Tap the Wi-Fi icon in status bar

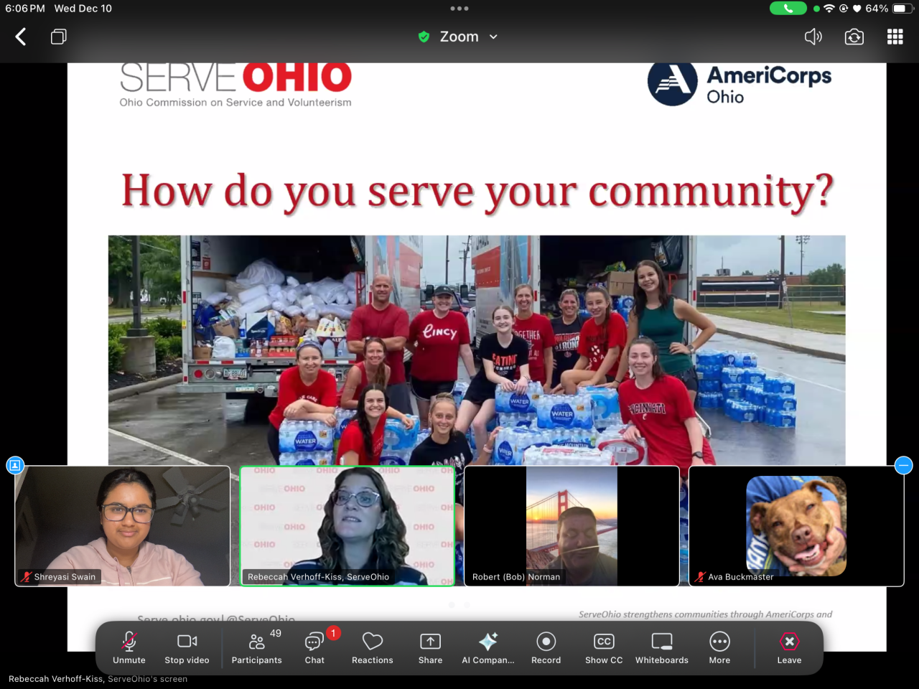point(829,9)
